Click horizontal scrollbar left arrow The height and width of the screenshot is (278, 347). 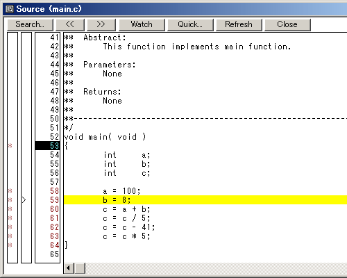[69, 268]
